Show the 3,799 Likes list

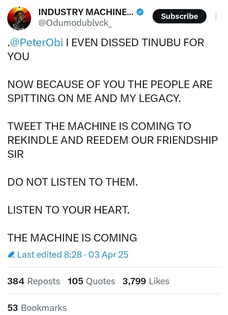pos(146,281)
